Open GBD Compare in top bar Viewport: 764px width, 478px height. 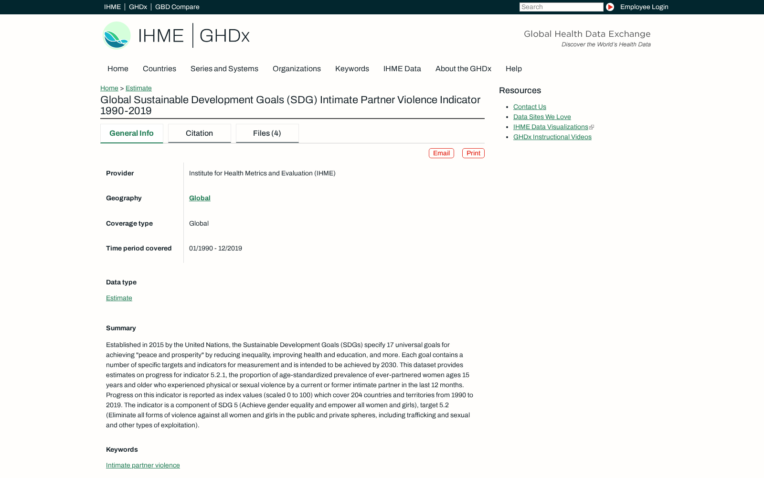(x=177, y=7)
